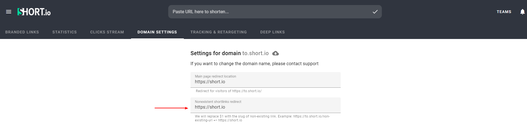
Task: Open the Statistics tab
Action: (65, 32)
